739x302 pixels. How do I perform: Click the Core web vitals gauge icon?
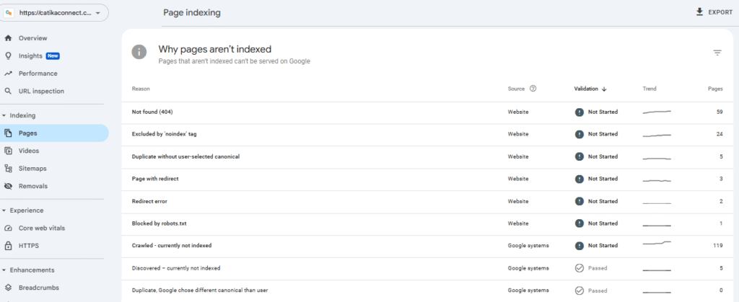point(8,228)
